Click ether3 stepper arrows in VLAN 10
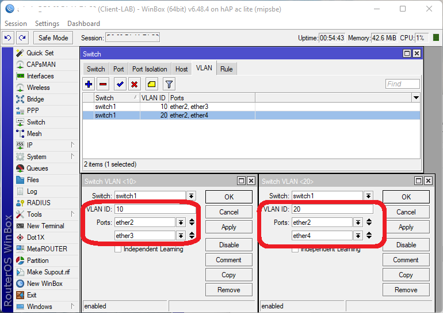Screen dimensions: 443x313 click(x=192, y=235)
